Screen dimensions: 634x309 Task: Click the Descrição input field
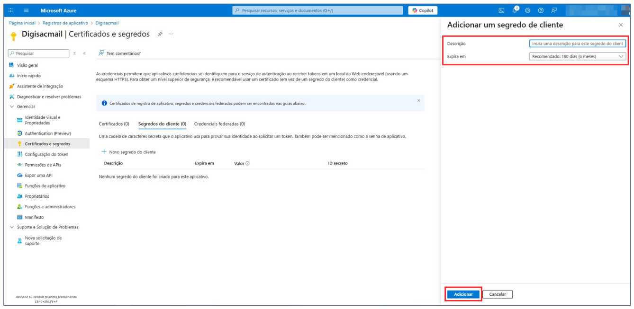(x=577, y=44)
